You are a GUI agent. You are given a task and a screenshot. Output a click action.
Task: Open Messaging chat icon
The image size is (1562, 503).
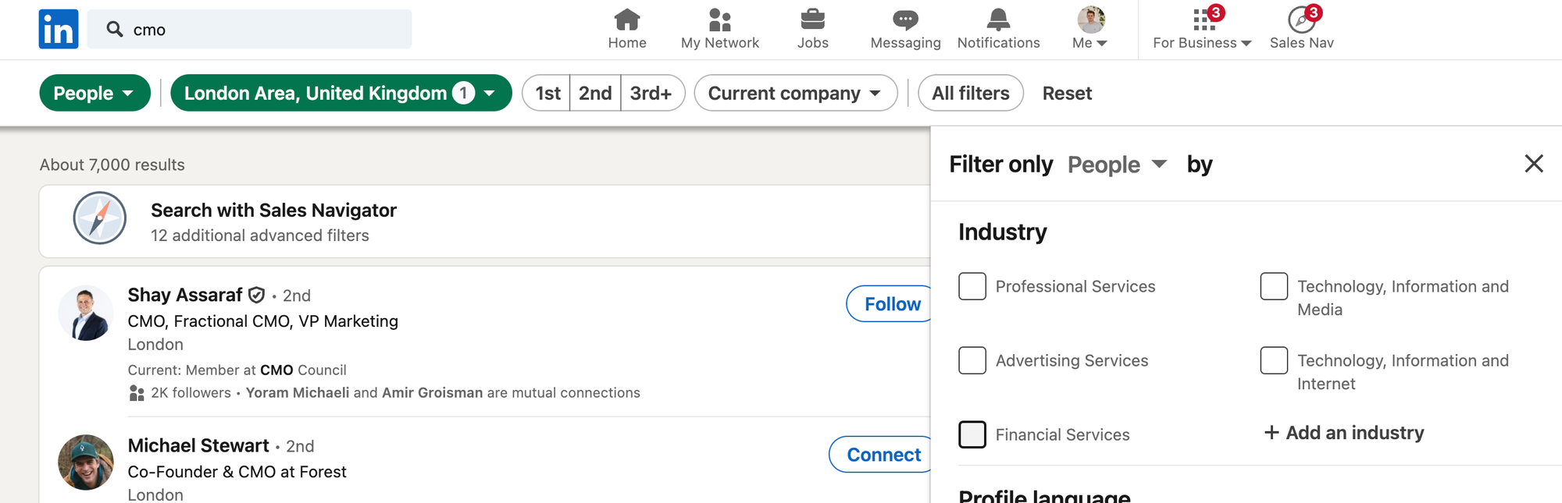click(x=905, y=19)
